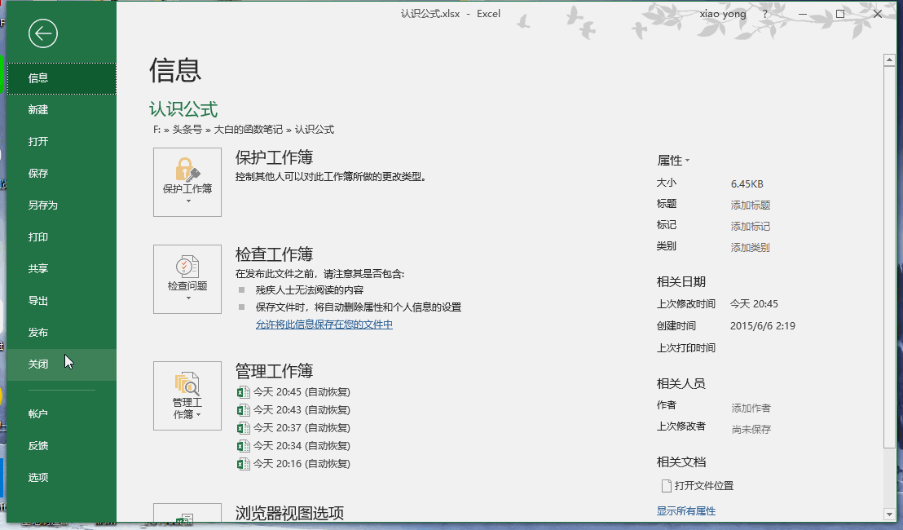
Task: Open the 反馈 feedback page
Action: pos(62,446)
